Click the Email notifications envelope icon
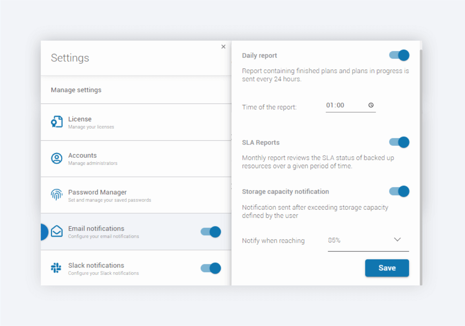 [57, 231]
